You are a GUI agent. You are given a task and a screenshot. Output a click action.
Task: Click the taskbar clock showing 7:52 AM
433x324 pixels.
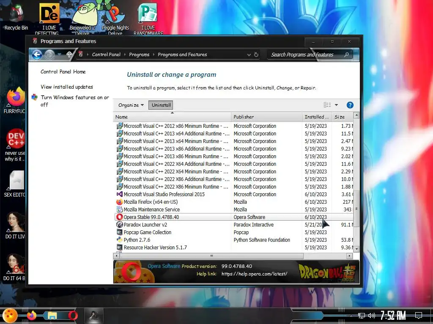[393, 316]
